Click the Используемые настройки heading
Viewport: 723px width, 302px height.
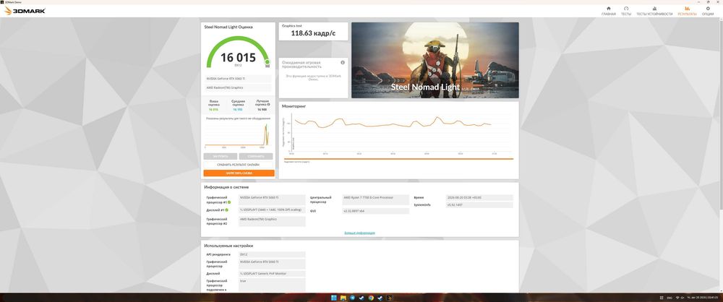(228, 246)
